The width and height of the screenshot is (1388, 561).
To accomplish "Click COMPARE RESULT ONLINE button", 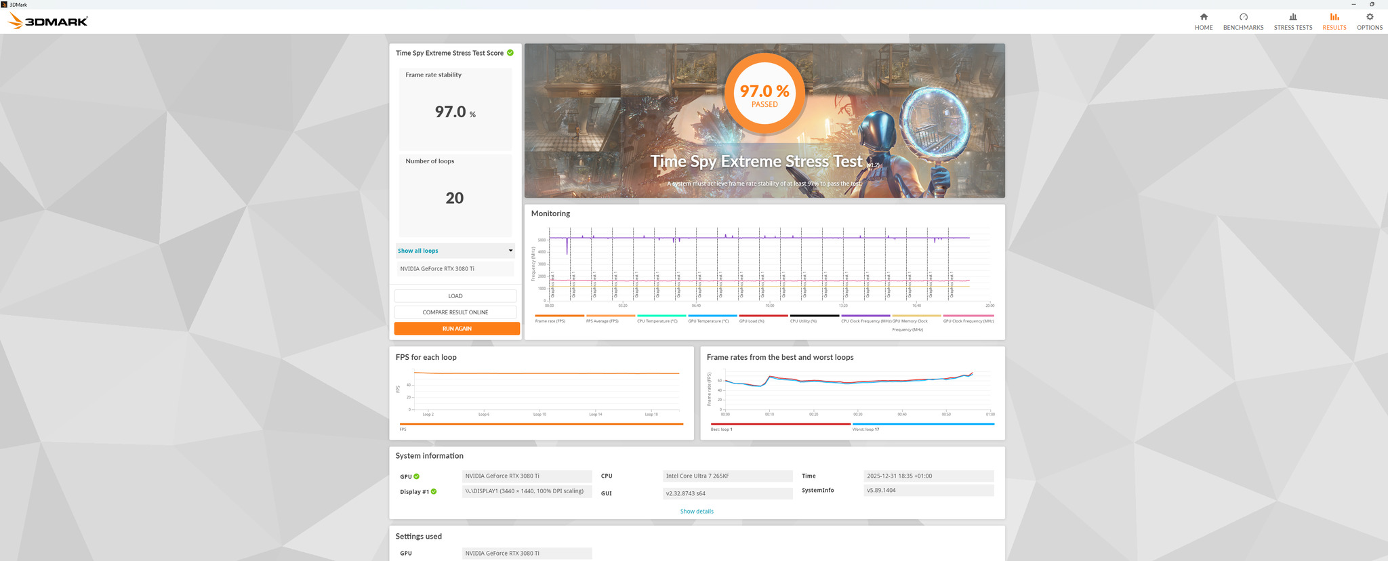I will 455,312.
